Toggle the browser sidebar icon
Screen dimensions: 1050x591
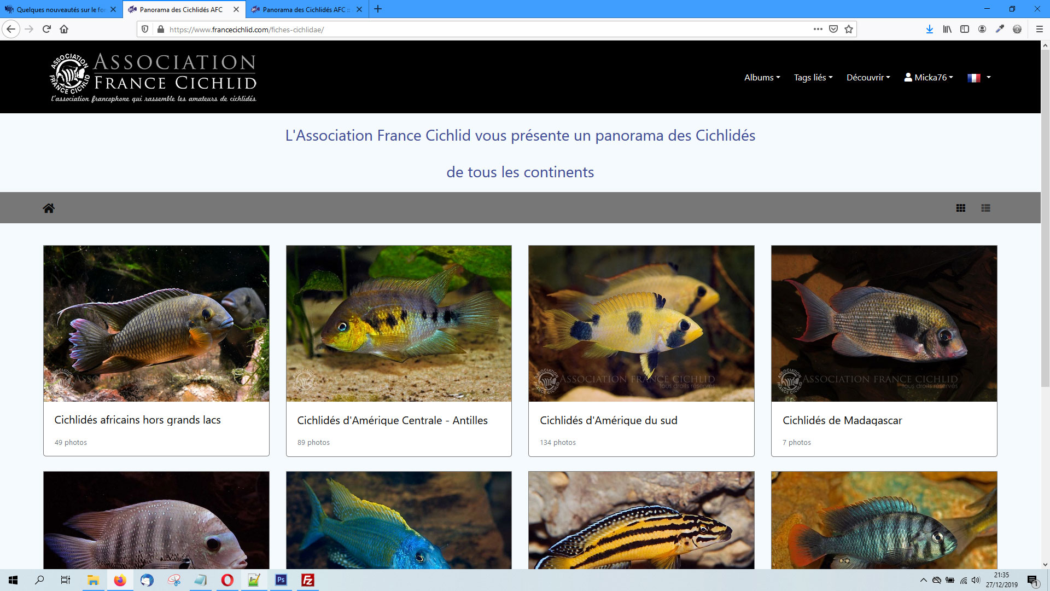[965, 29]
